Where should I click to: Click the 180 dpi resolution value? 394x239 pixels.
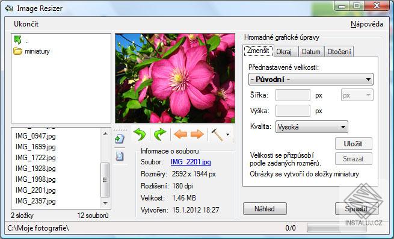182,186
